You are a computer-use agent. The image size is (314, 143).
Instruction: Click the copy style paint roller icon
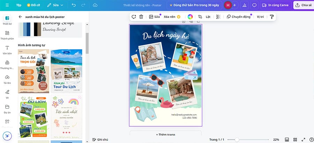coord(272,17)
